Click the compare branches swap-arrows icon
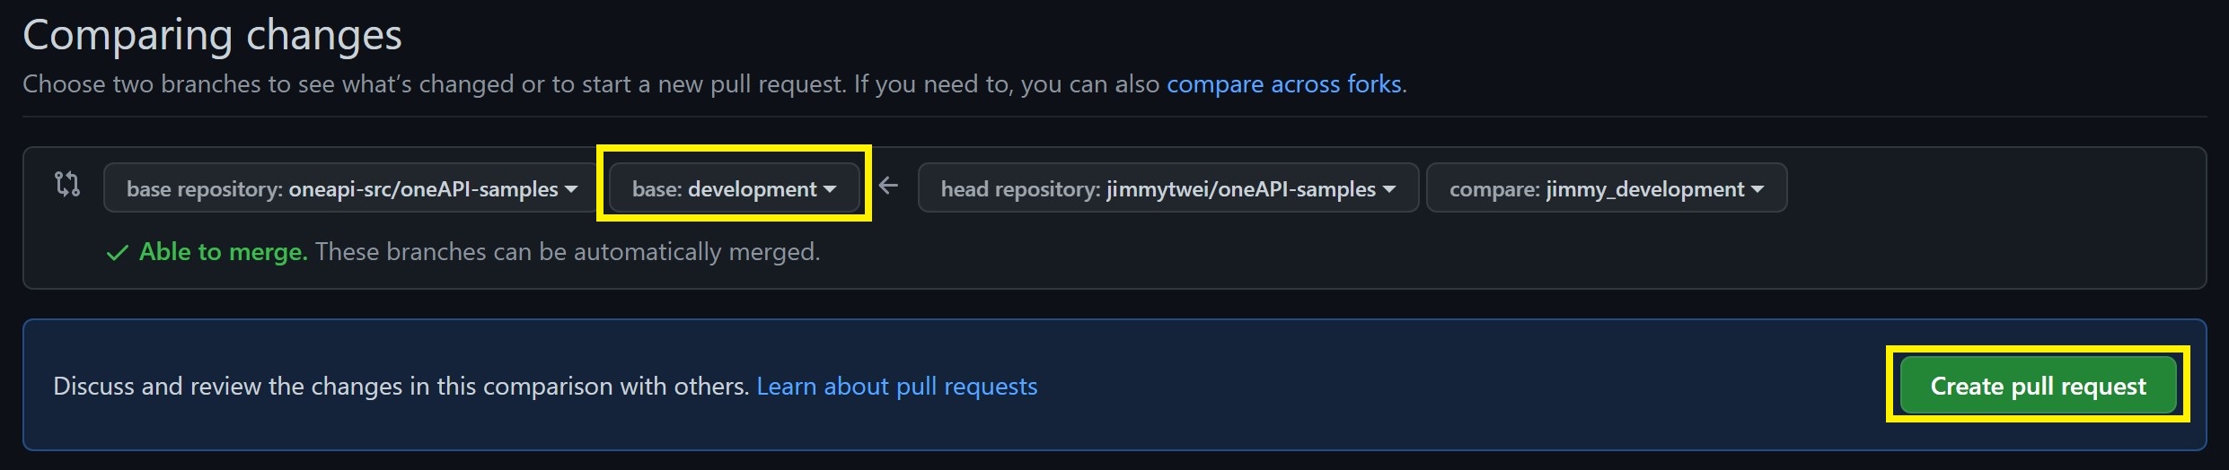The height and width of the screenshot is (470, 2229). pyautogui.click(x=67, y=184)
